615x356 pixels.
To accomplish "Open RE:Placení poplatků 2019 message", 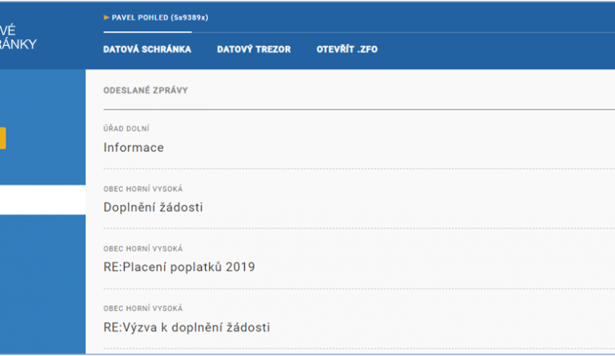I will click(180, 267).
